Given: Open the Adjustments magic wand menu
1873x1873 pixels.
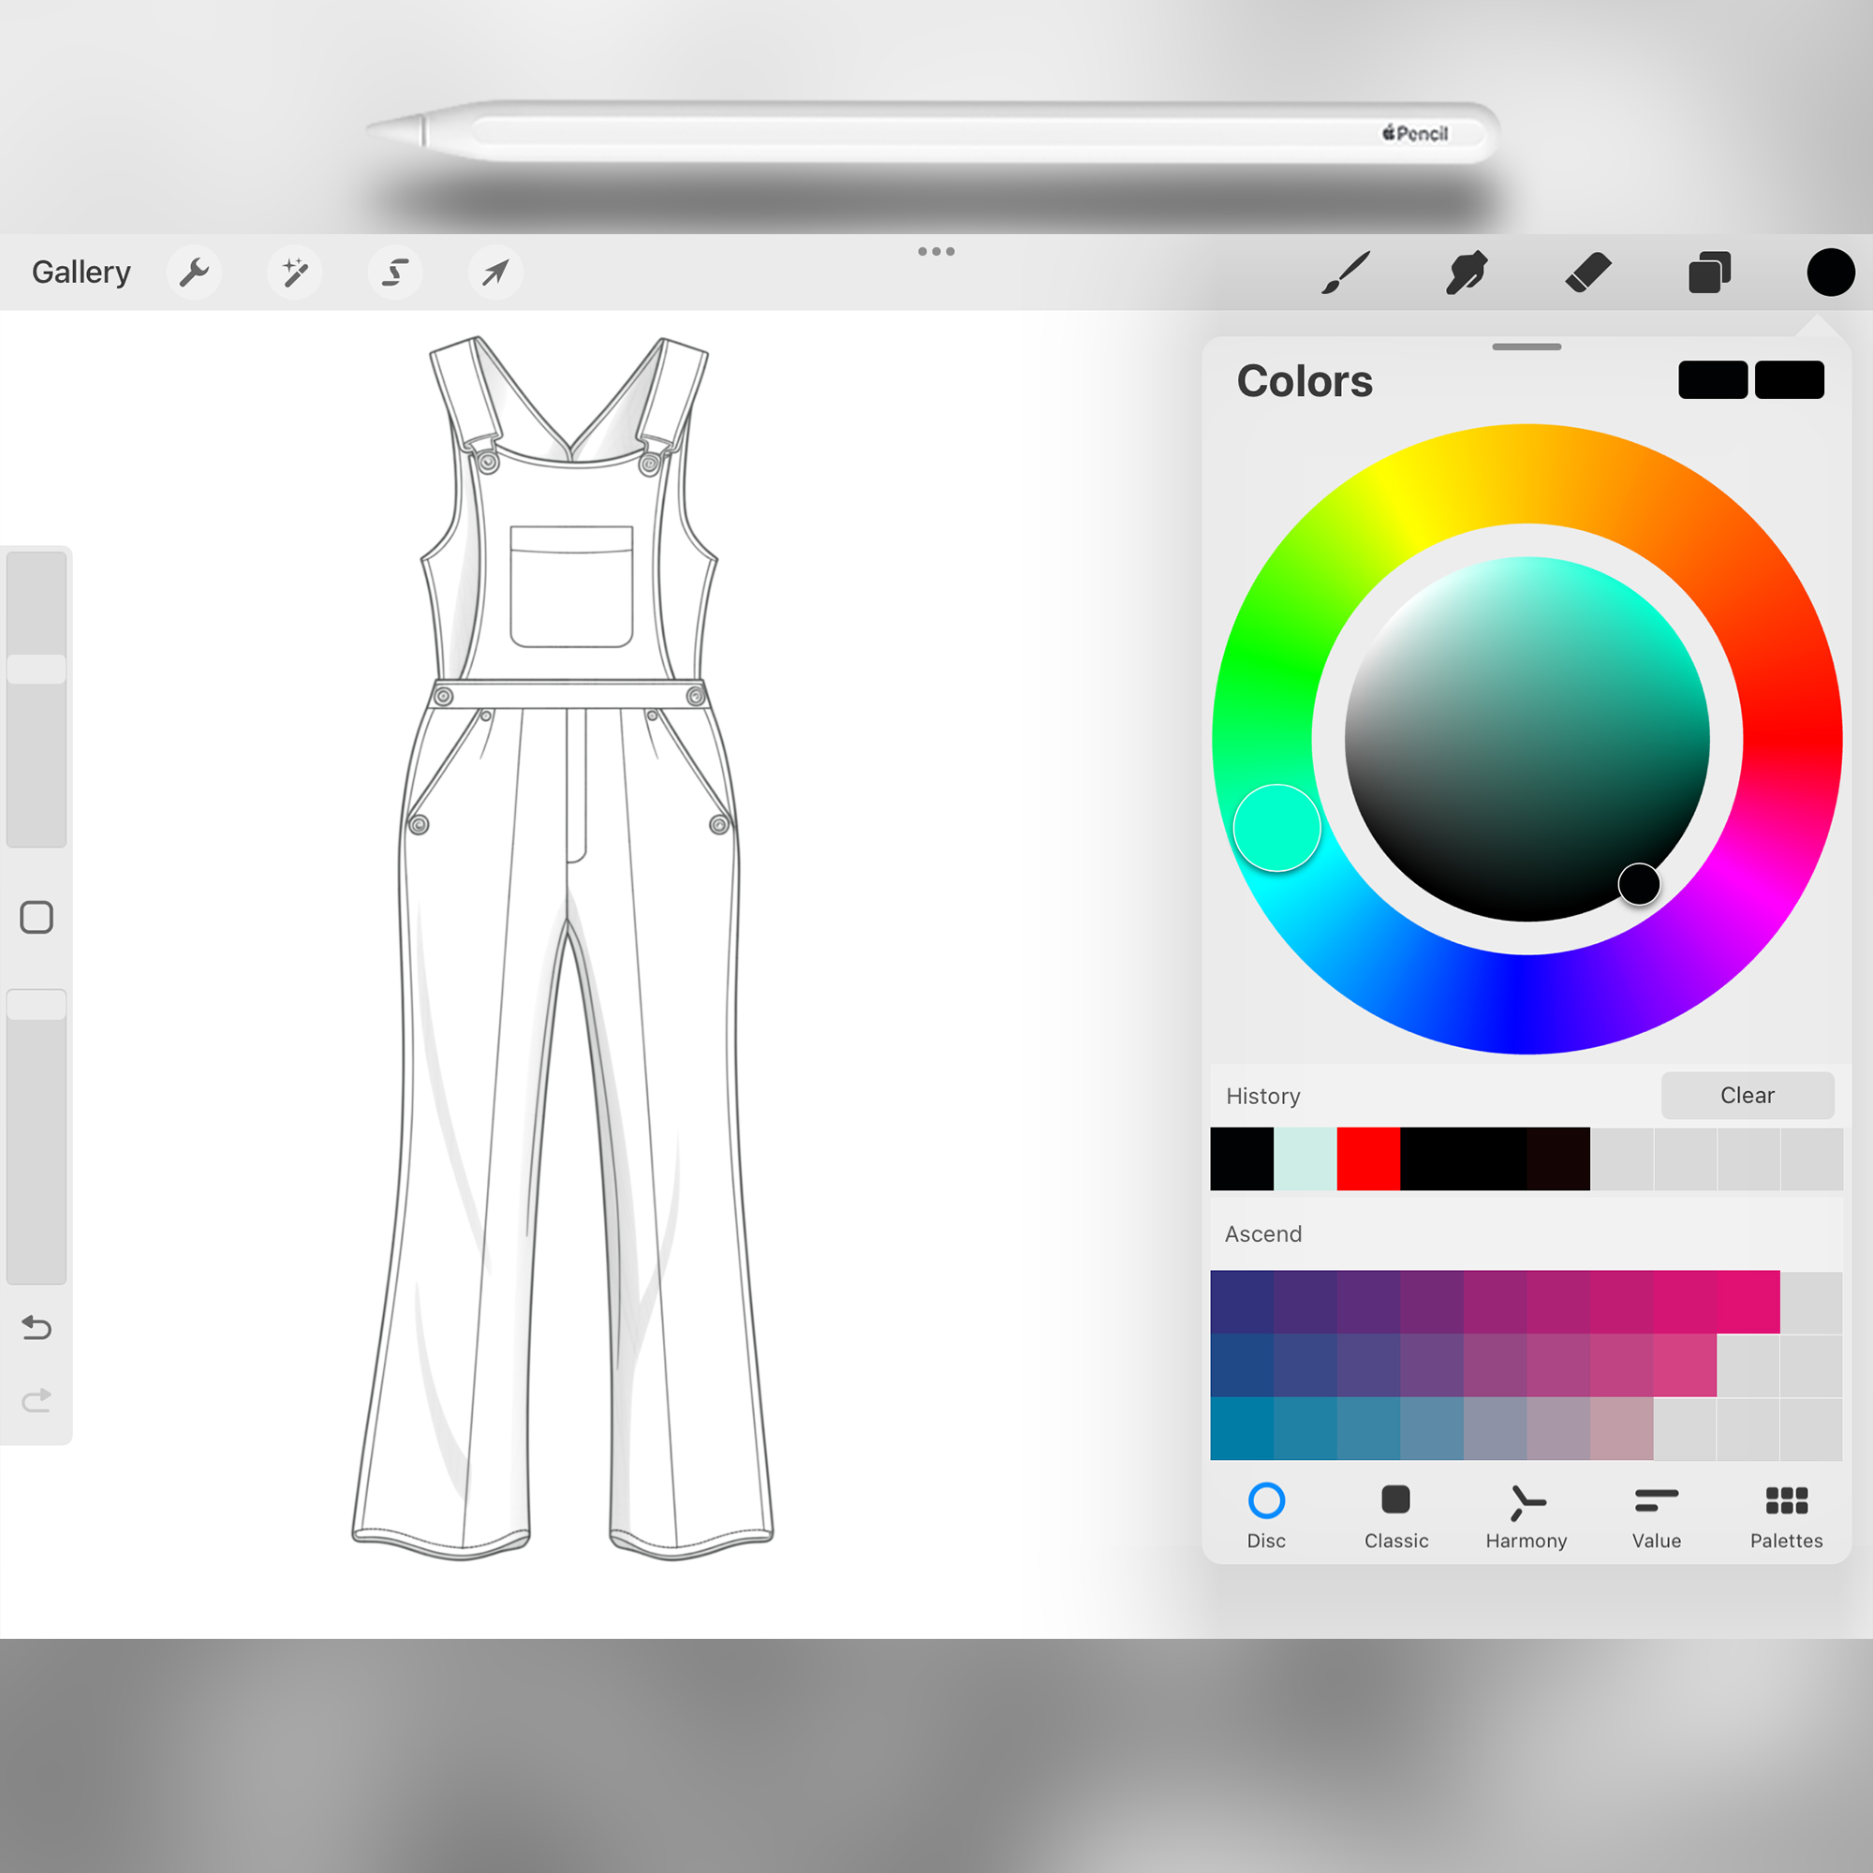Looking at the screenshot, I should pyautogui.click(x=295, y=273).
